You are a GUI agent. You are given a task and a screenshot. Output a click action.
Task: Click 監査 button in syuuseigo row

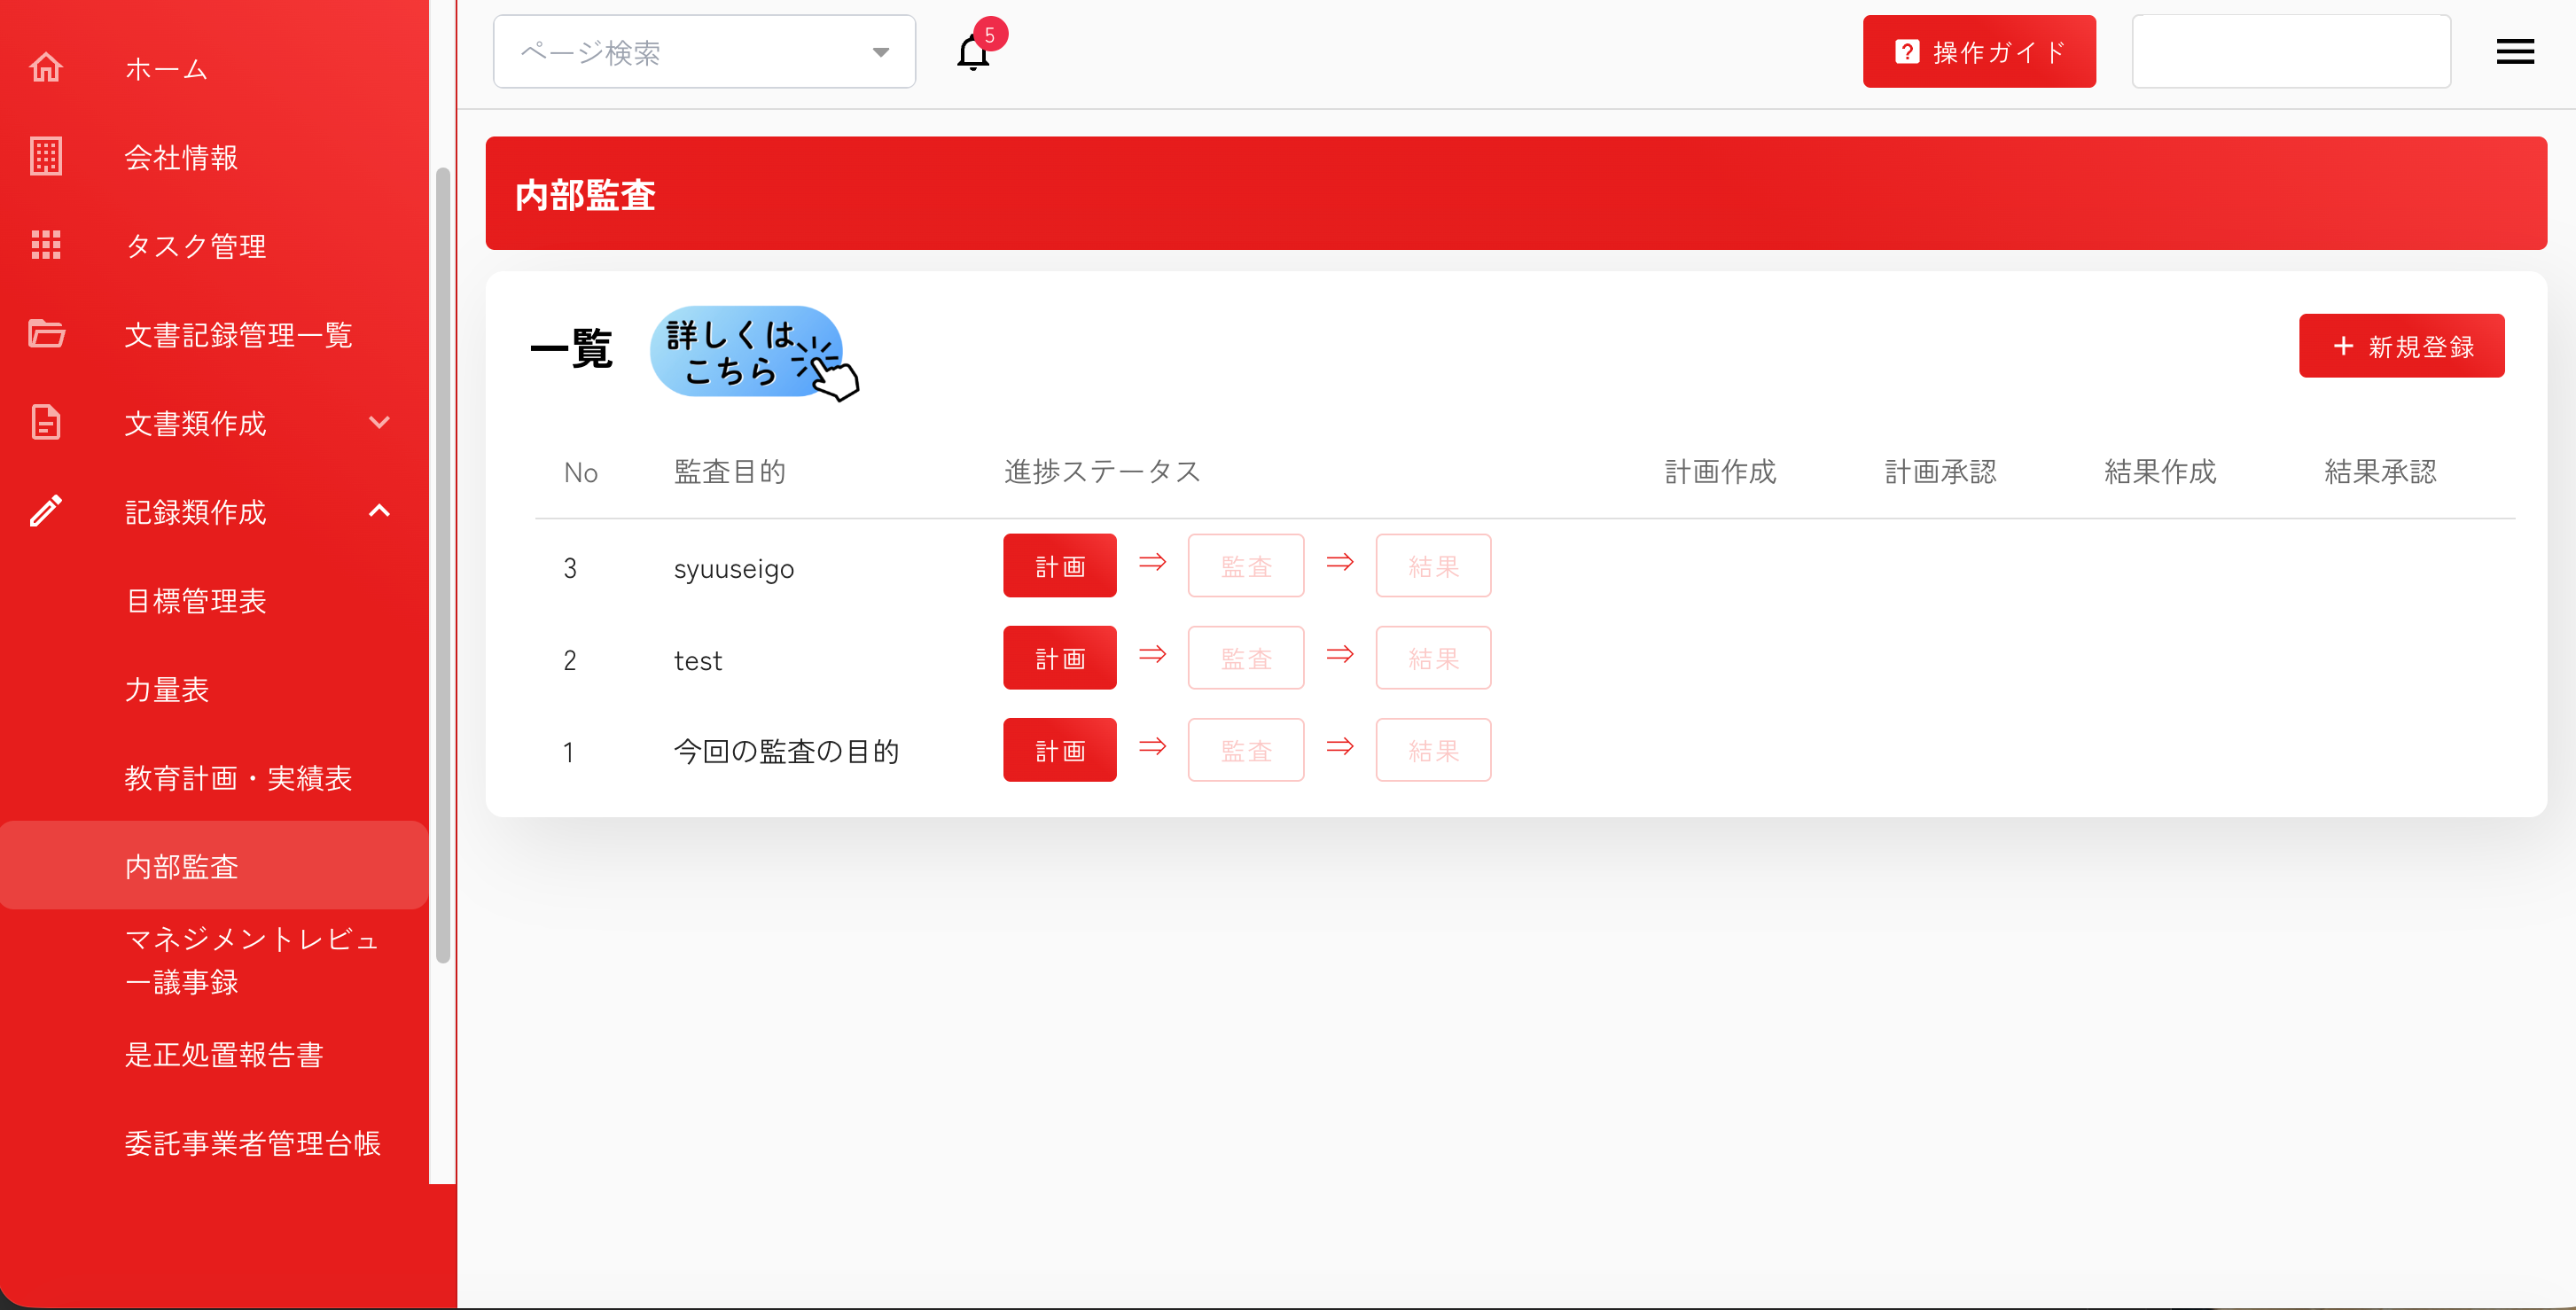click(1246, 566)
